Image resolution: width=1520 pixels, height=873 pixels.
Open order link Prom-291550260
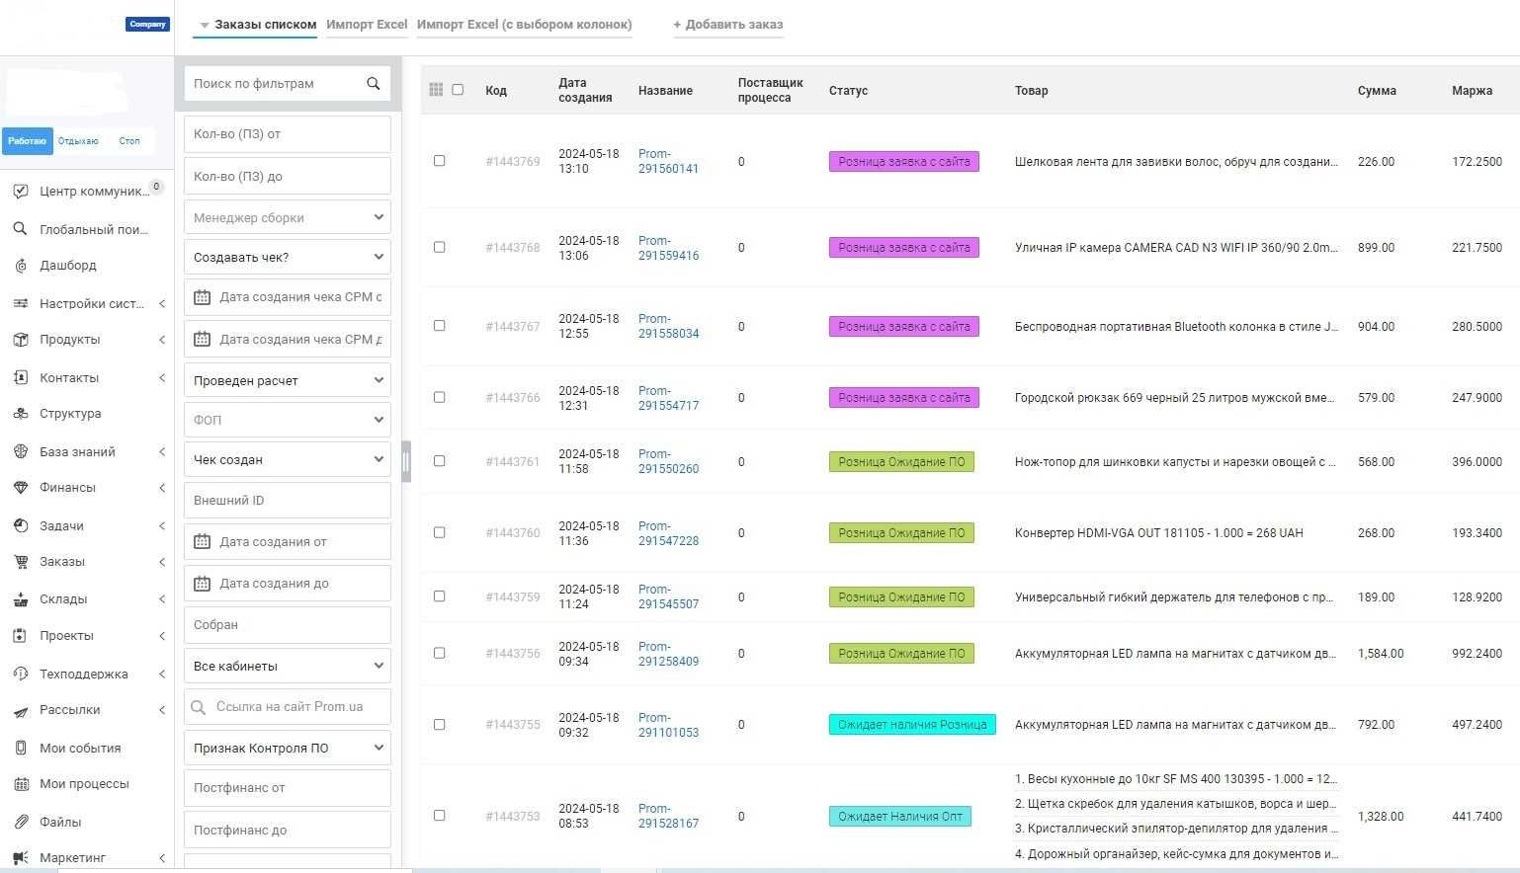(668, 461)
